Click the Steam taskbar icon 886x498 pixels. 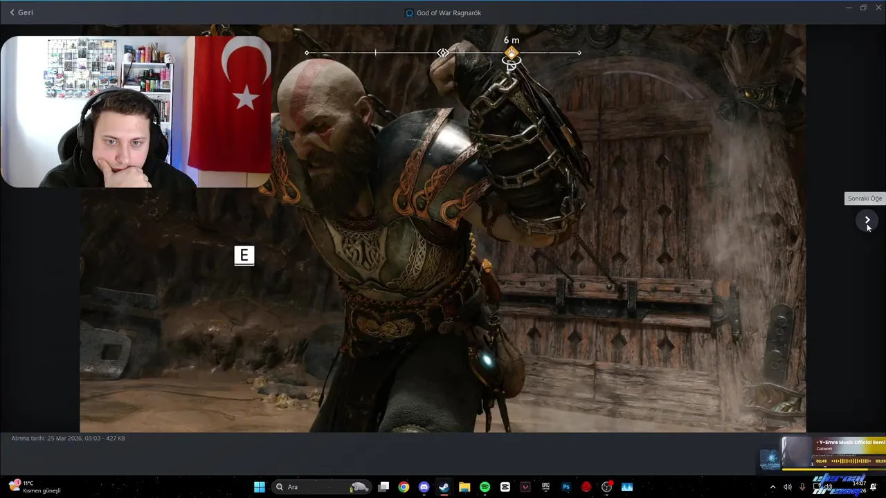click(x=444, y=487)
